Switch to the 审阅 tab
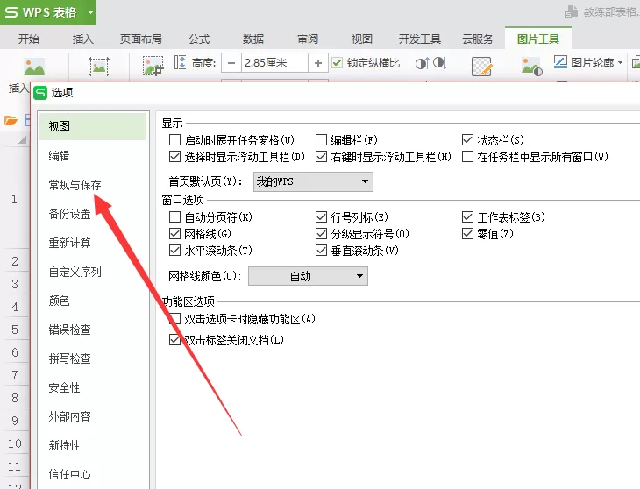640x489 pixels. pos(308,39)
